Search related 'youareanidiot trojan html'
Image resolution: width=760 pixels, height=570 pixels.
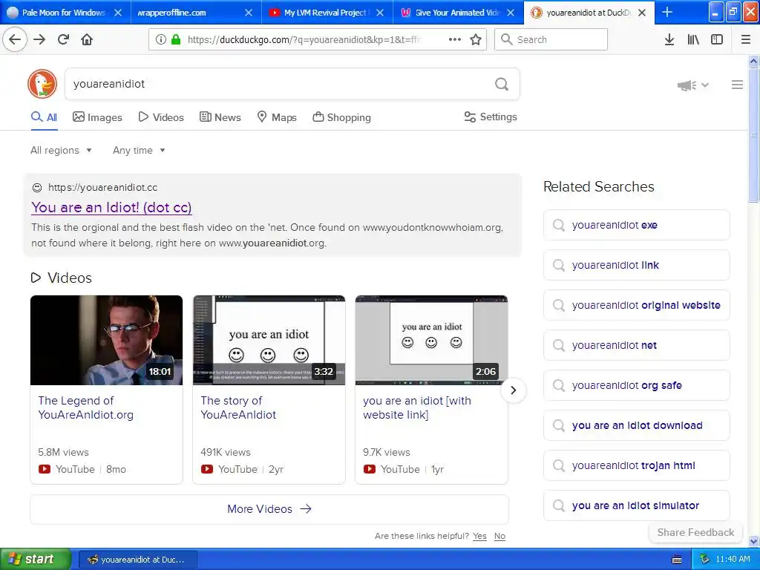pyautogui.click(x=636, y=466)
